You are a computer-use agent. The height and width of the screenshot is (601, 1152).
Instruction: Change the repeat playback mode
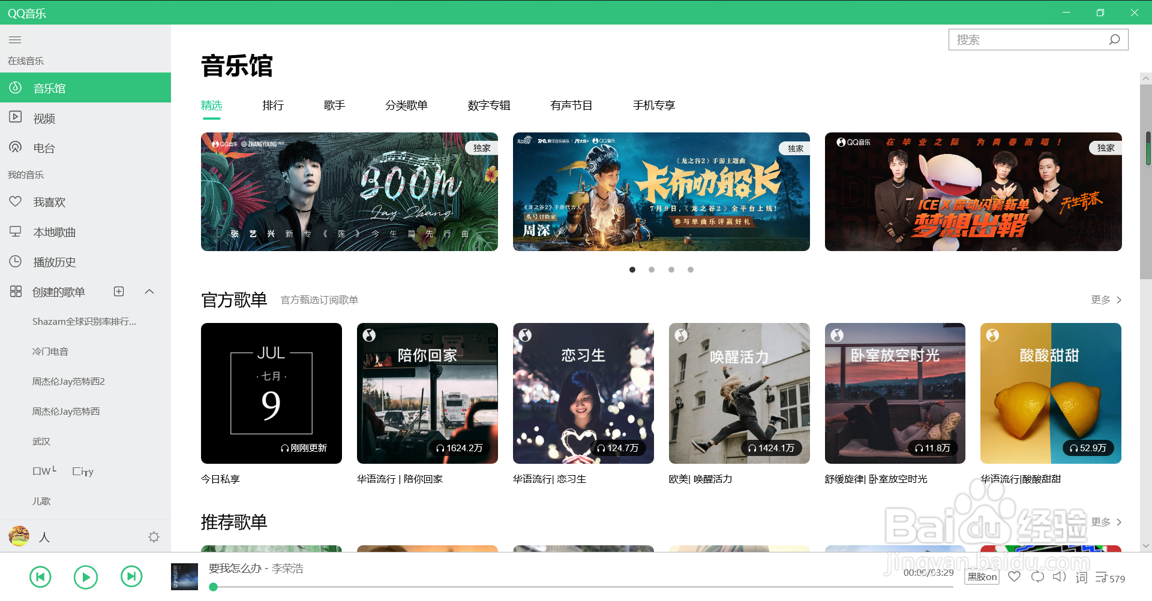[1037, 576]
